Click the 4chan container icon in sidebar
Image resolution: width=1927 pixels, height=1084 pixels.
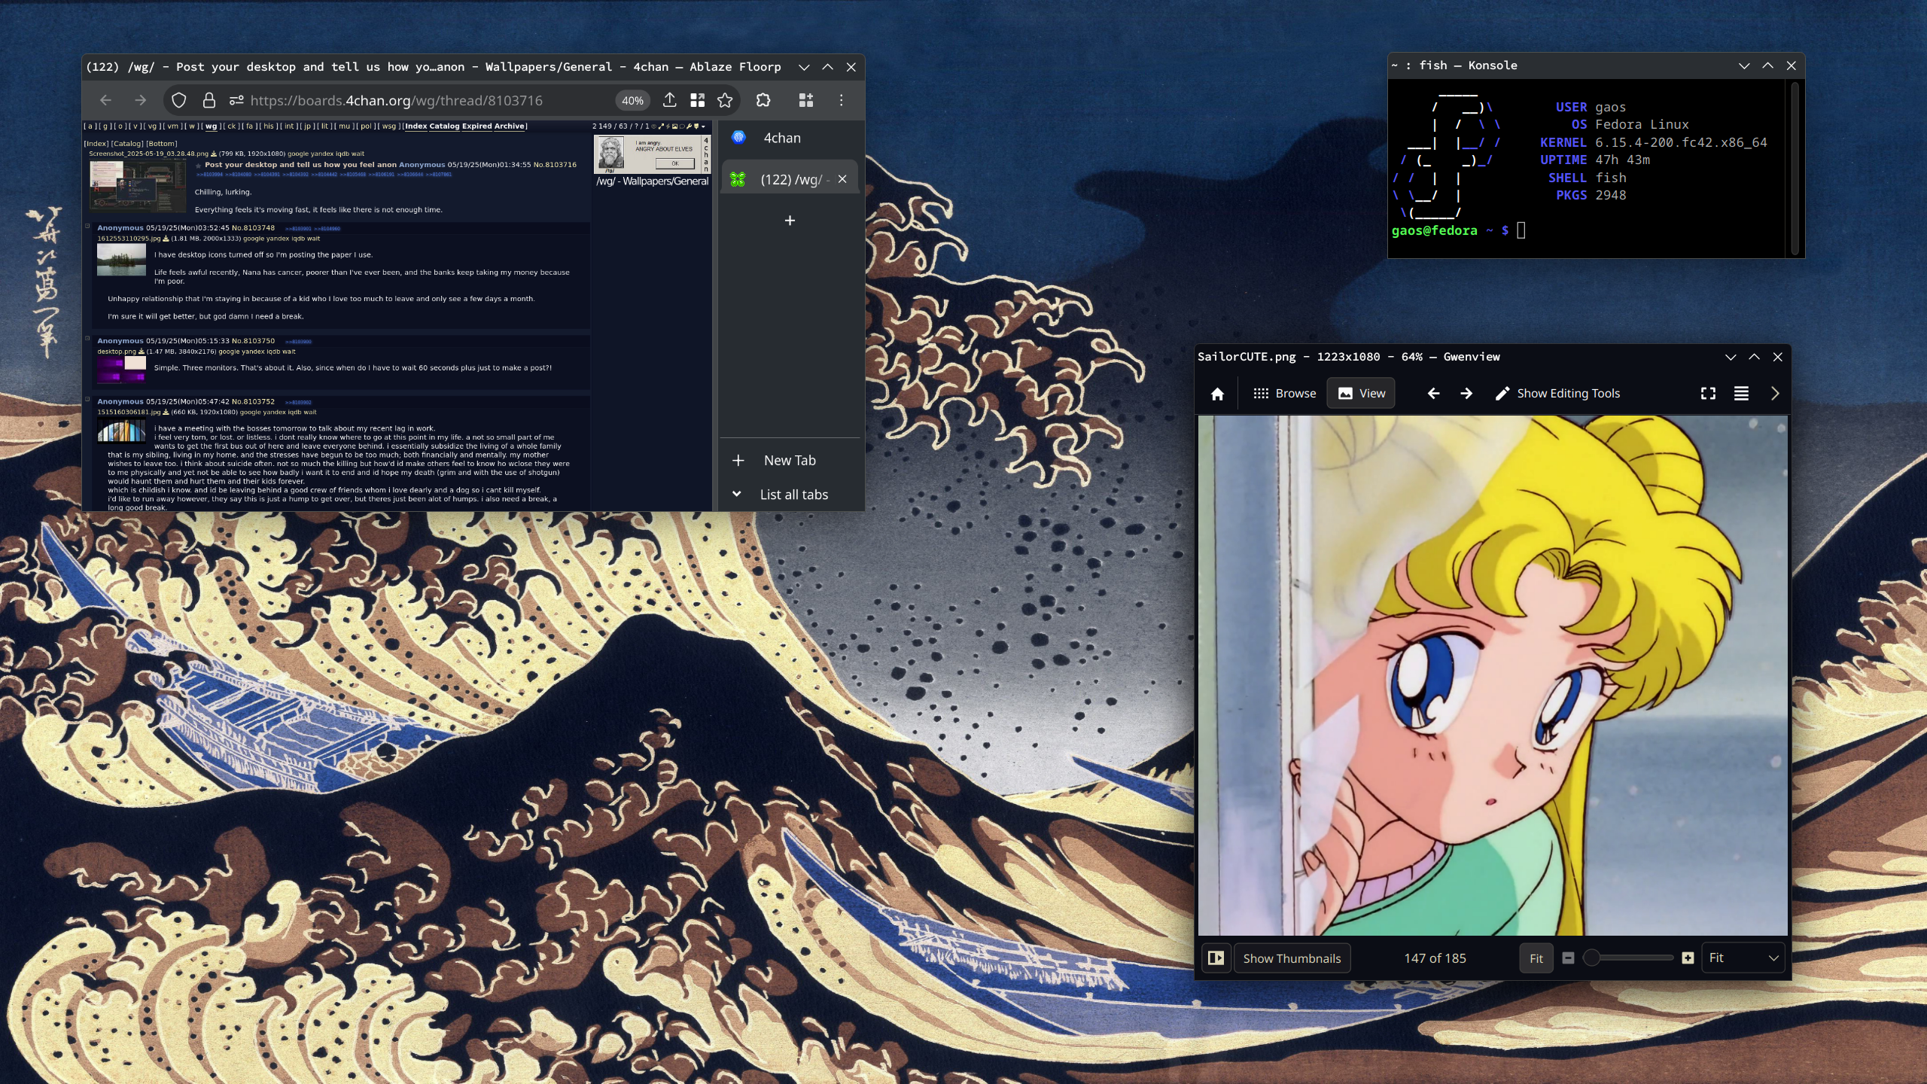[738, 137]
